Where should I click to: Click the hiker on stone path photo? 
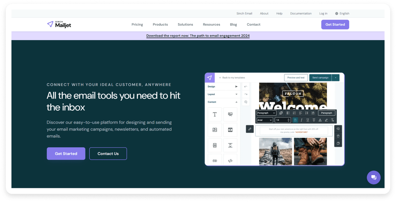click(275, 151)
